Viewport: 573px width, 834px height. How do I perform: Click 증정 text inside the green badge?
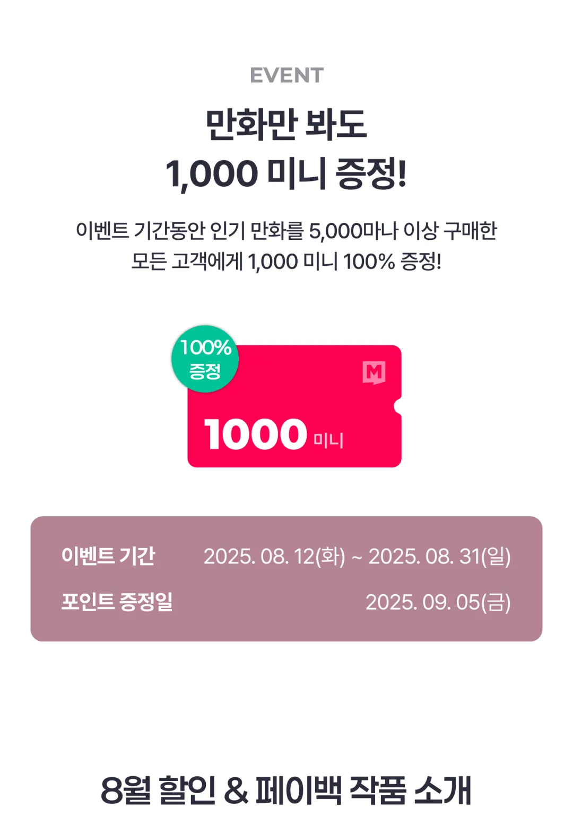(205, 371)
